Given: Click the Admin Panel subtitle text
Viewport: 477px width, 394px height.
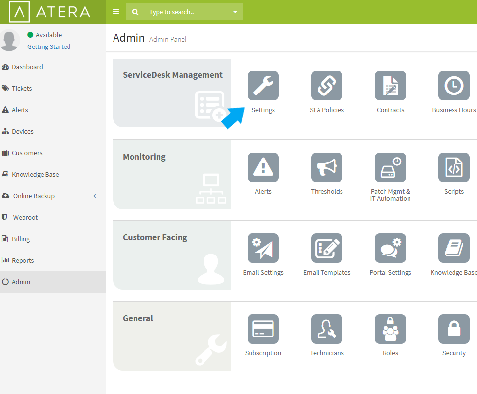Looking at the screenshot, I should [x=168, y=39].
